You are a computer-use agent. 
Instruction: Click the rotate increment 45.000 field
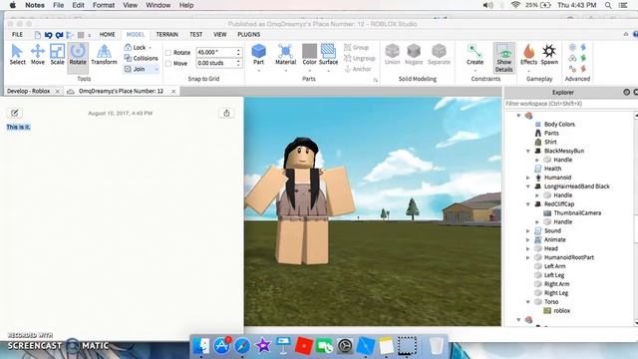215,52
